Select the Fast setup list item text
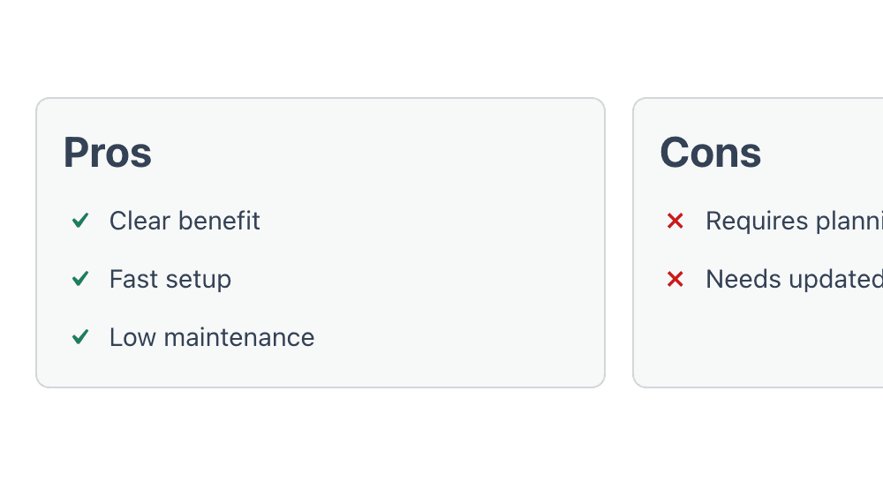Viewport: 883px width, 496px height. (170, 279)
